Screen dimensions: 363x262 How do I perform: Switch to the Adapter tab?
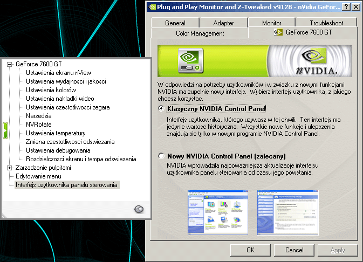click(x=223, y=23)
